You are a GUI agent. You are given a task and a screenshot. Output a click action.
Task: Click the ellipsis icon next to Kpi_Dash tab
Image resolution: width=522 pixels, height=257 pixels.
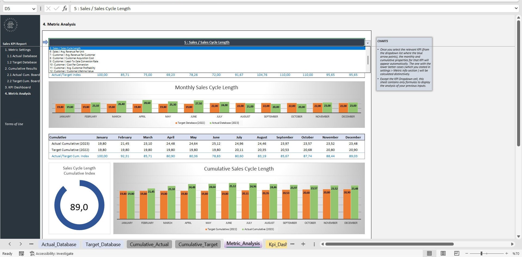(x=292, y=244)
